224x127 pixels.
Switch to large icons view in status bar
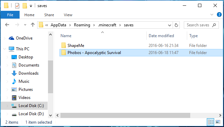coord(218,122)
